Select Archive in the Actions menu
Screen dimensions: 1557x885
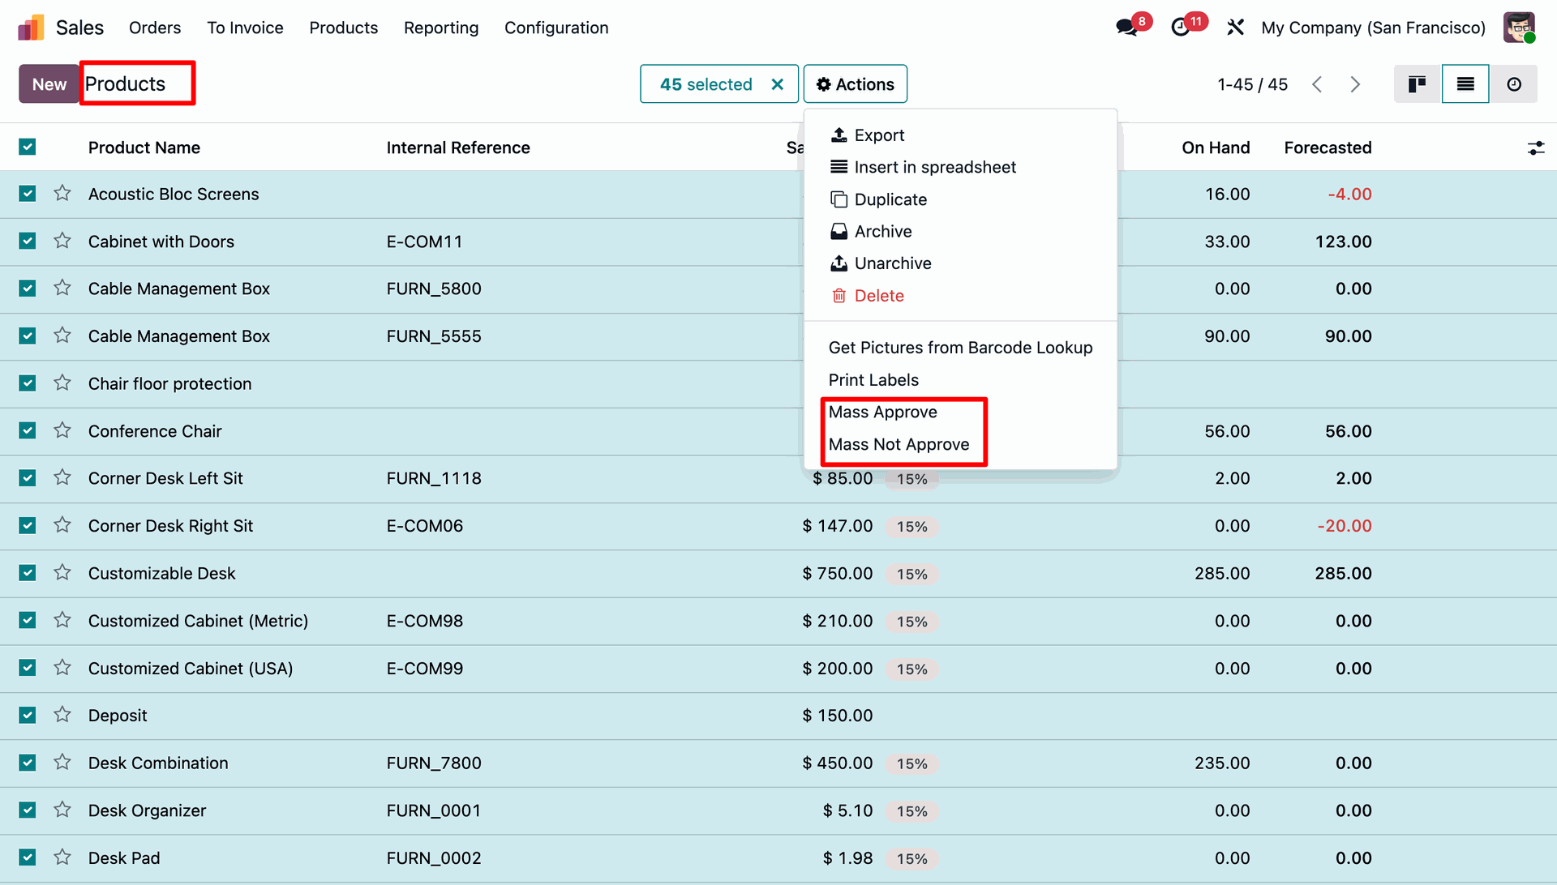pyautogui.click(x=882, y=231)
